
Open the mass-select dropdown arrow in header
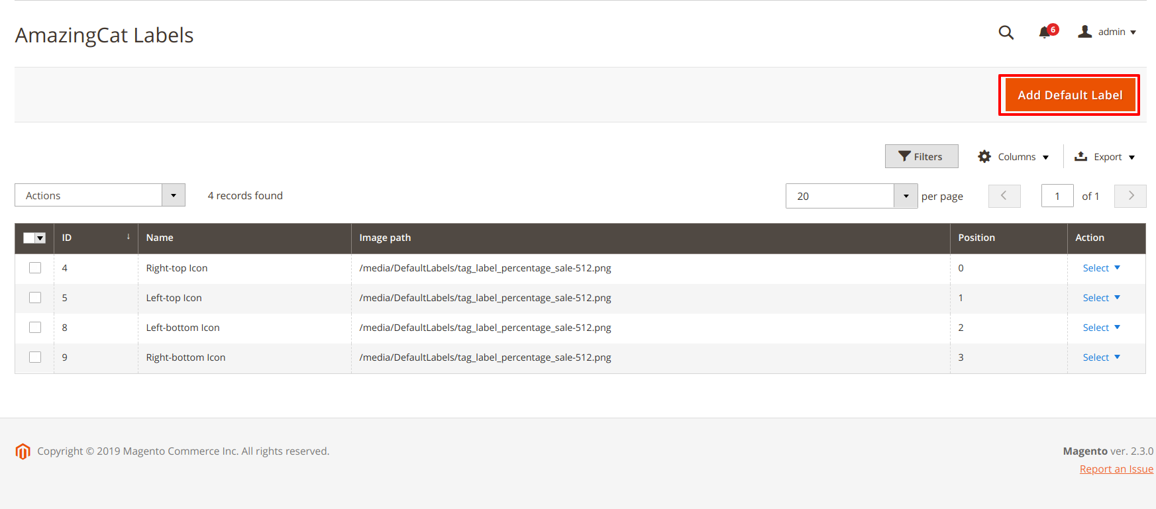(40, 238)
